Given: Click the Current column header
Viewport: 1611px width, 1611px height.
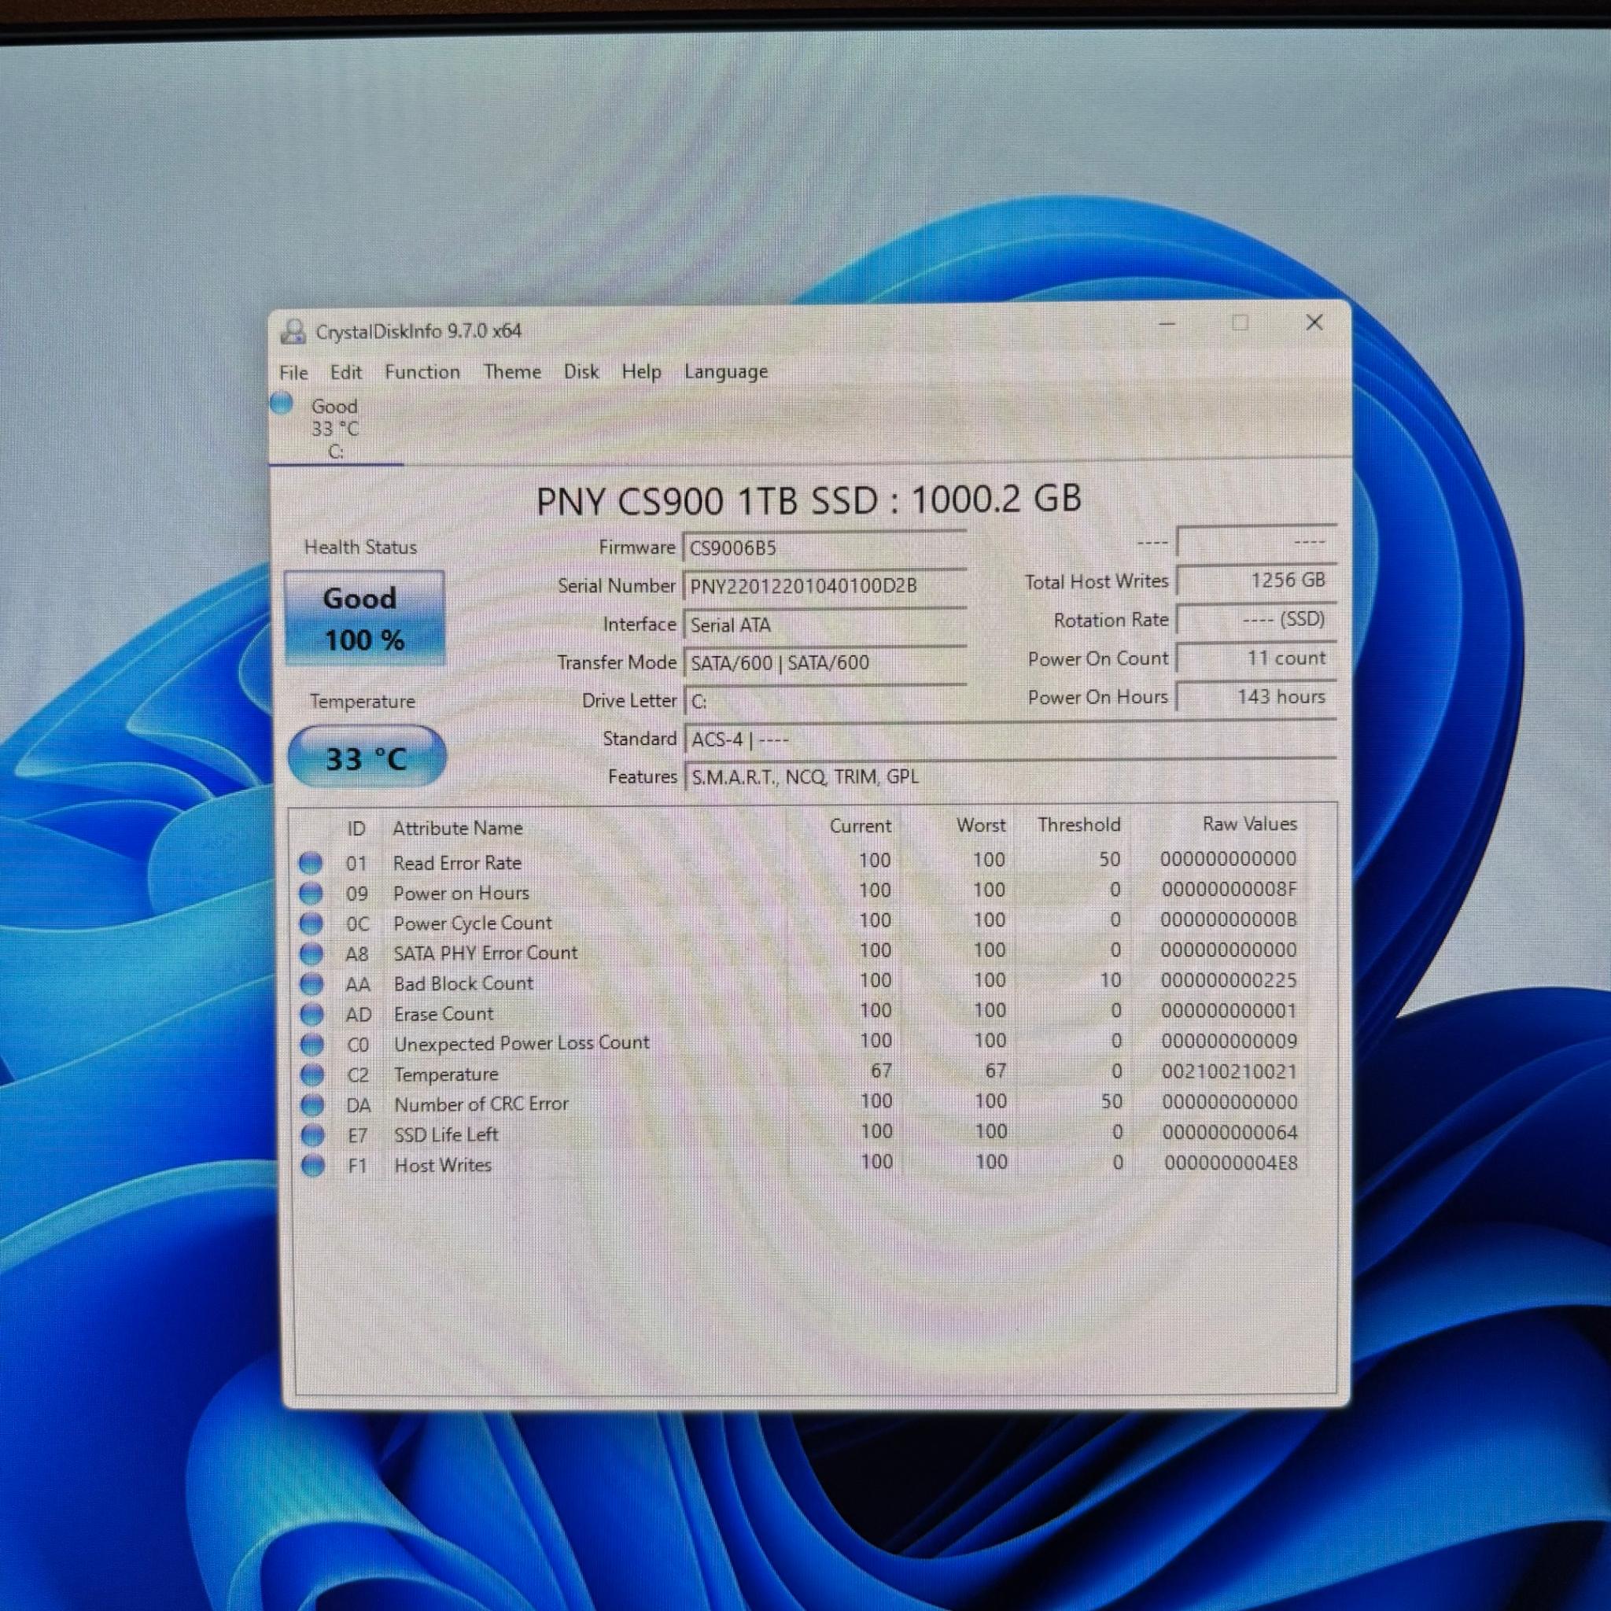Looking at the screenshot, I should click(860, 825).
